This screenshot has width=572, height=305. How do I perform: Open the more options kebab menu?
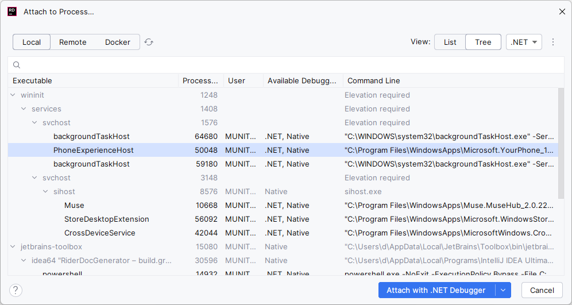553,42
